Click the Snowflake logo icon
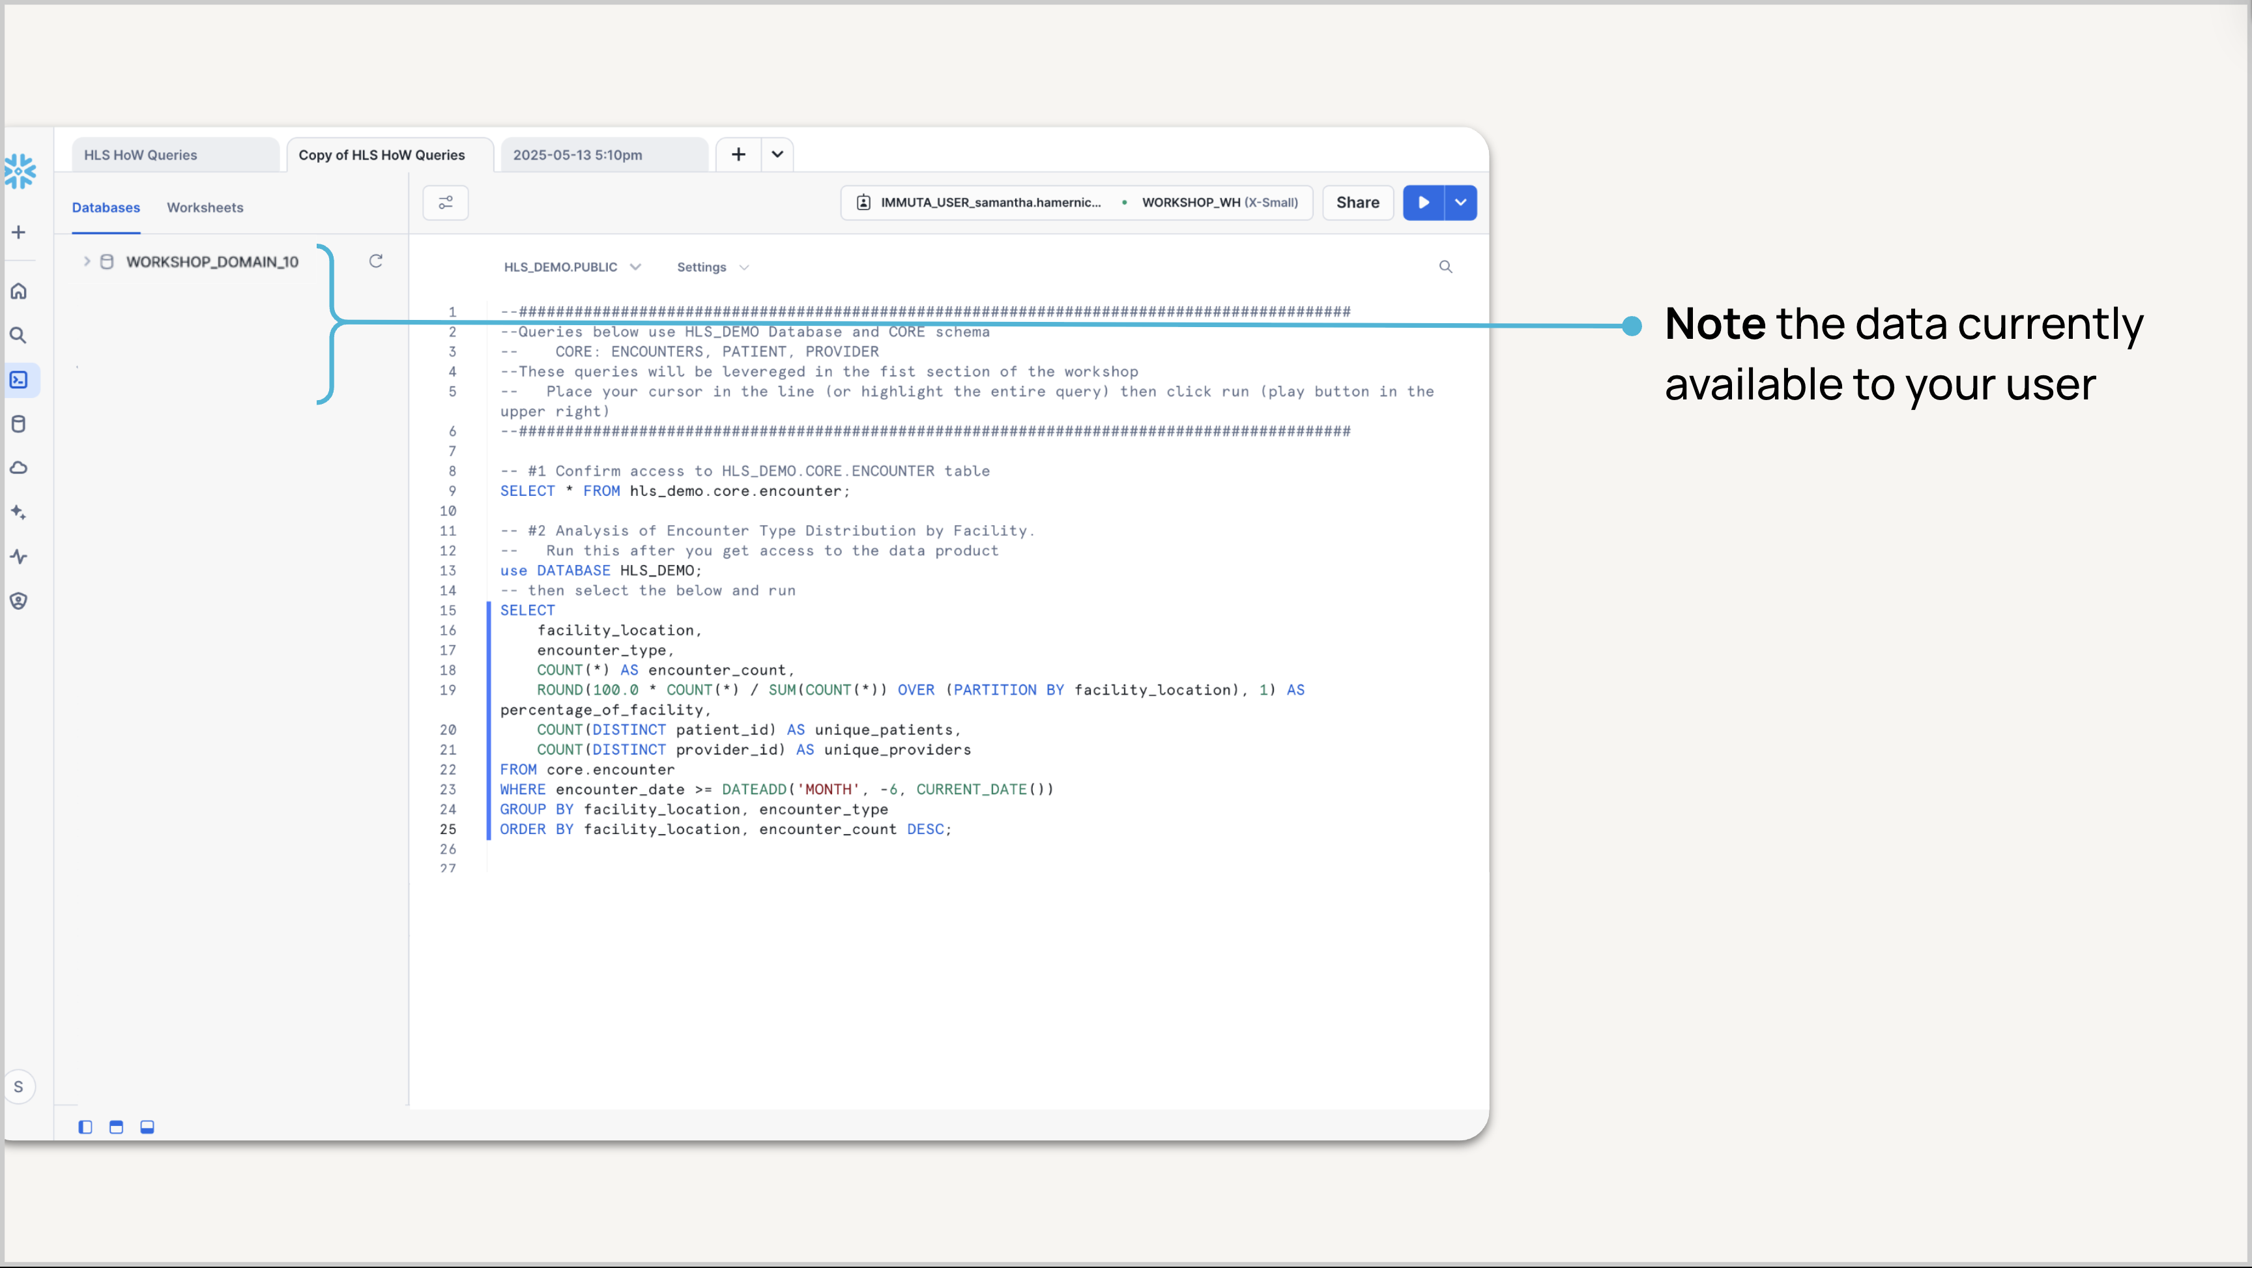This screenshot has width=2252, height=1268. click(x=20, y=171)
